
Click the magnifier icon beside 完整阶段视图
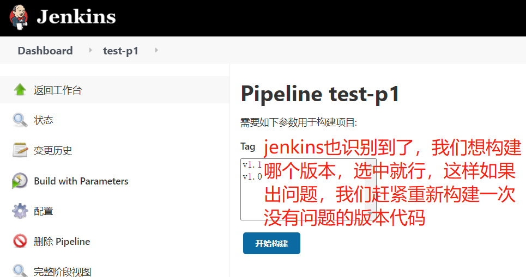20,270
